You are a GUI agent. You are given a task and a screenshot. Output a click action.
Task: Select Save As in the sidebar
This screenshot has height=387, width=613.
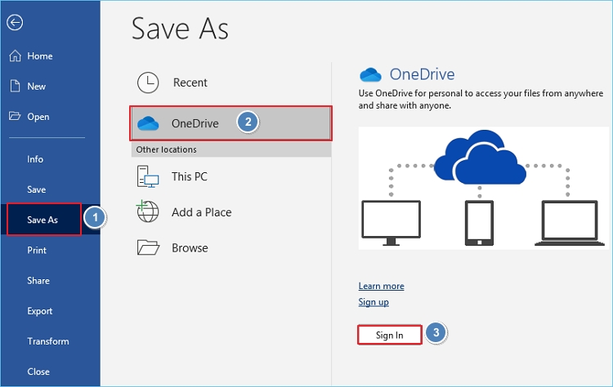44,220
